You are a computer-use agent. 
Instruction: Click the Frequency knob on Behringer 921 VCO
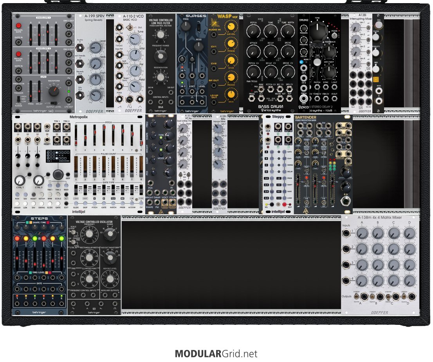(x=89, y=234)
